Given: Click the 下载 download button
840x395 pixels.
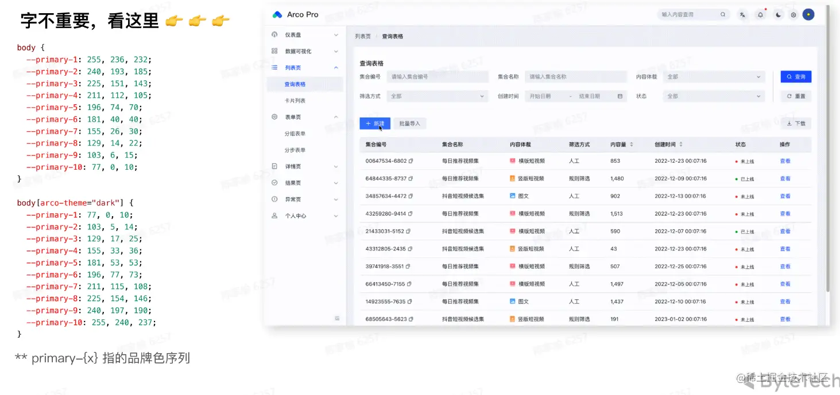Looking at the screenshot, I should point(796,123).
